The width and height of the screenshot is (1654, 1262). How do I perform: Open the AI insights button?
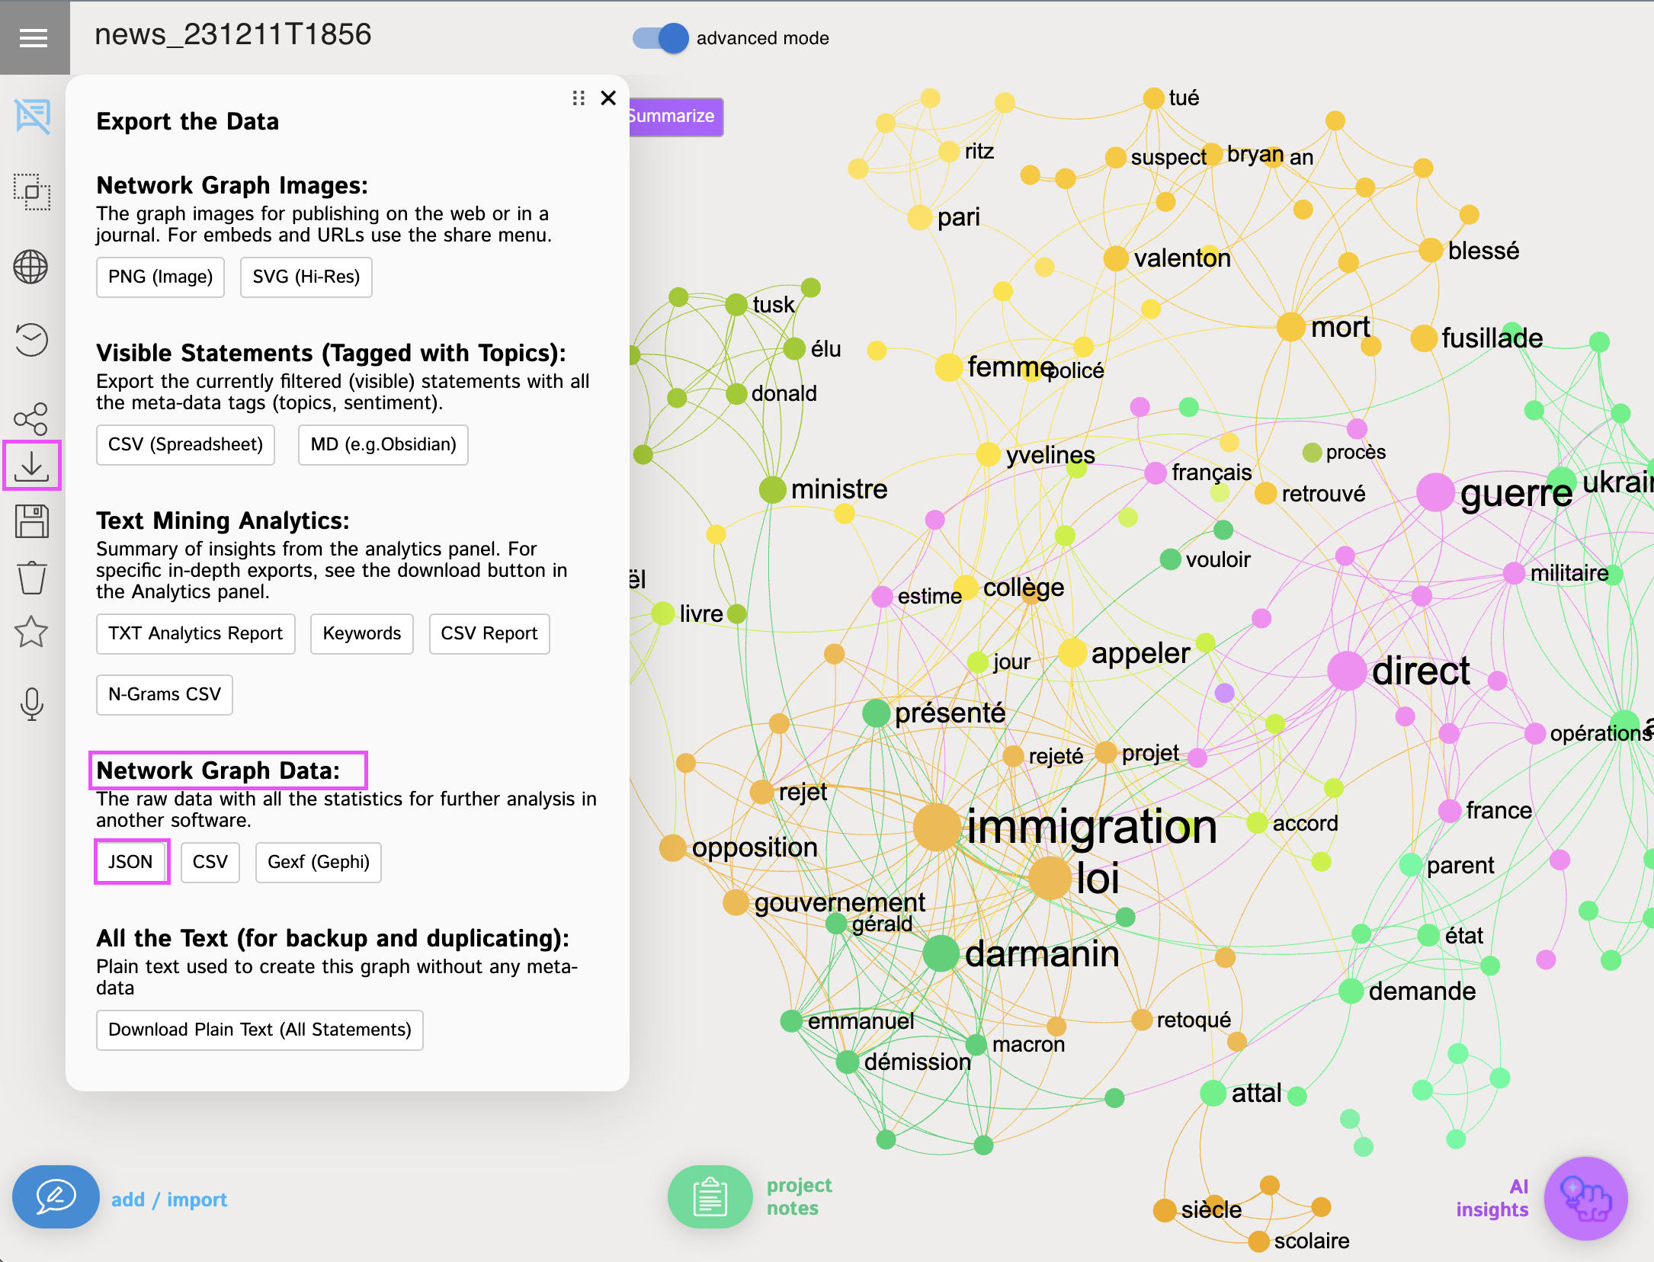click(x=1585, y=1197)
